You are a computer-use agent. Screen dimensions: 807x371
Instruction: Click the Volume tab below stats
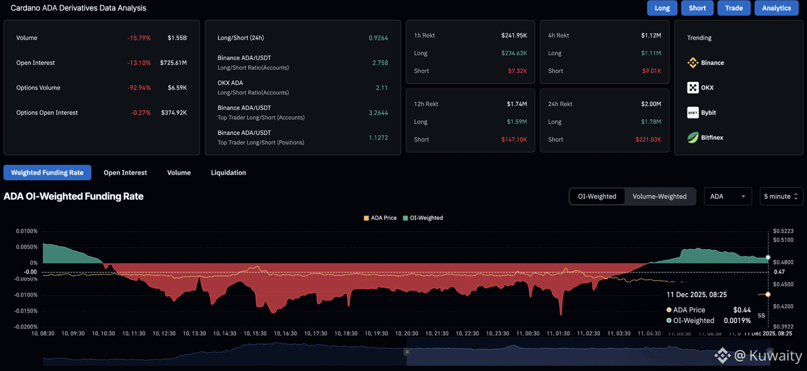179,173
